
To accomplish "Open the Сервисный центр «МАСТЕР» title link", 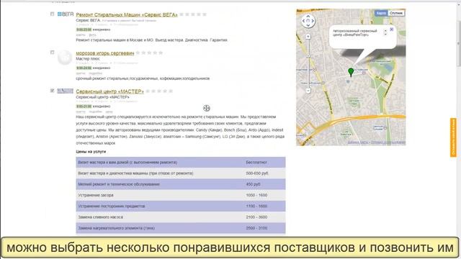I will [109, 91].
